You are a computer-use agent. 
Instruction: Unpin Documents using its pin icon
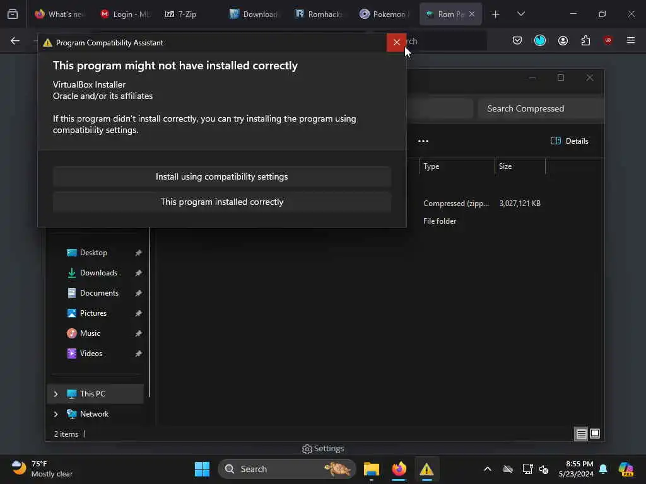click(138, 293)
